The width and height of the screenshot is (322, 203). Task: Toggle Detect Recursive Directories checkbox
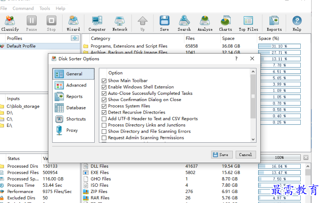coord(104,112)
